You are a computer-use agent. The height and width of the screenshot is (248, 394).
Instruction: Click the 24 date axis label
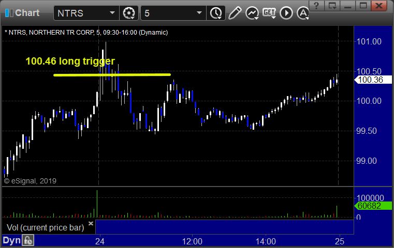click(x=100, y=241)
